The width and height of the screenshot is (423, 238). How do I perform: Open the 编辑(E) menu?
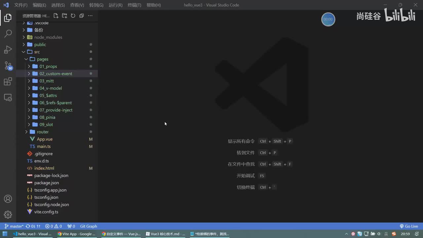pyautogui.click(x=39, y=5)
